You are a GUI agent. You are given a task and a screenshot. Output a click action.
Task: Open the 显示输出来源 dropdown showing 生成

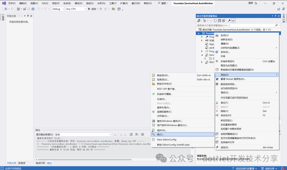tap(83, 135)
